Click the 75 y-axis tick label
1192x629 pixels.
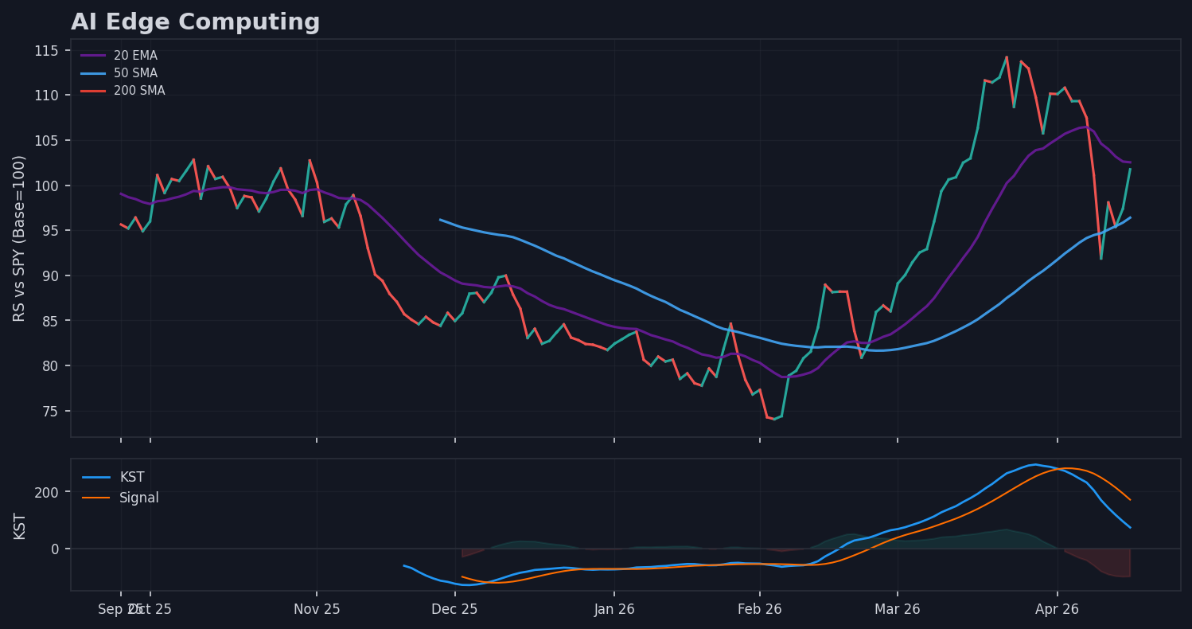tap(51, 412)
